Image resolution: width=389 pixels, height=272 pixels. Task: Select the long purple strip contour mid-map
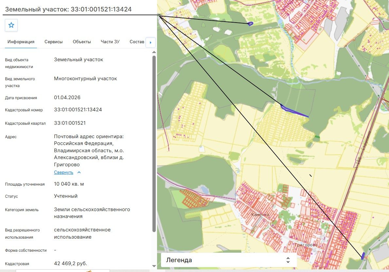pos(294,111)
